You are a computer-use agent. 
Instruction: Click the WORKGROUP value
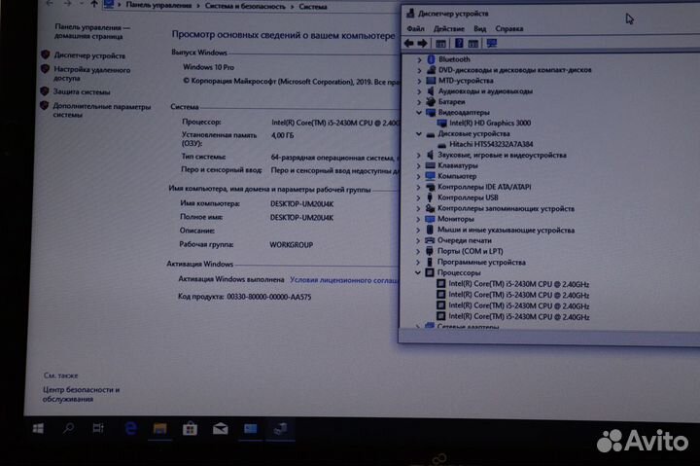(x=291, y=245)
